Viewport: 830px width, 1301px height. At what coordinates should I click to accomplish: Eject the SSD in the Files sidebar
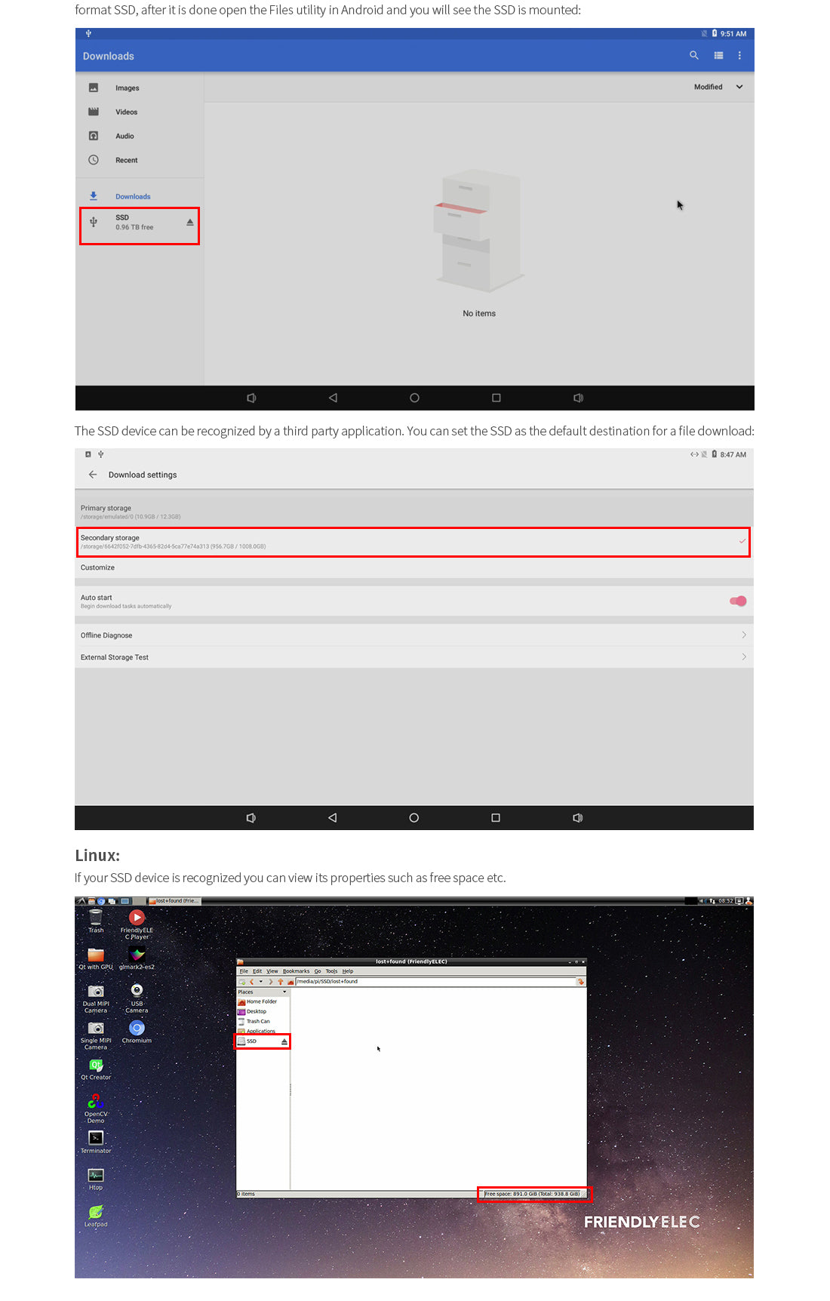(190, 222)
